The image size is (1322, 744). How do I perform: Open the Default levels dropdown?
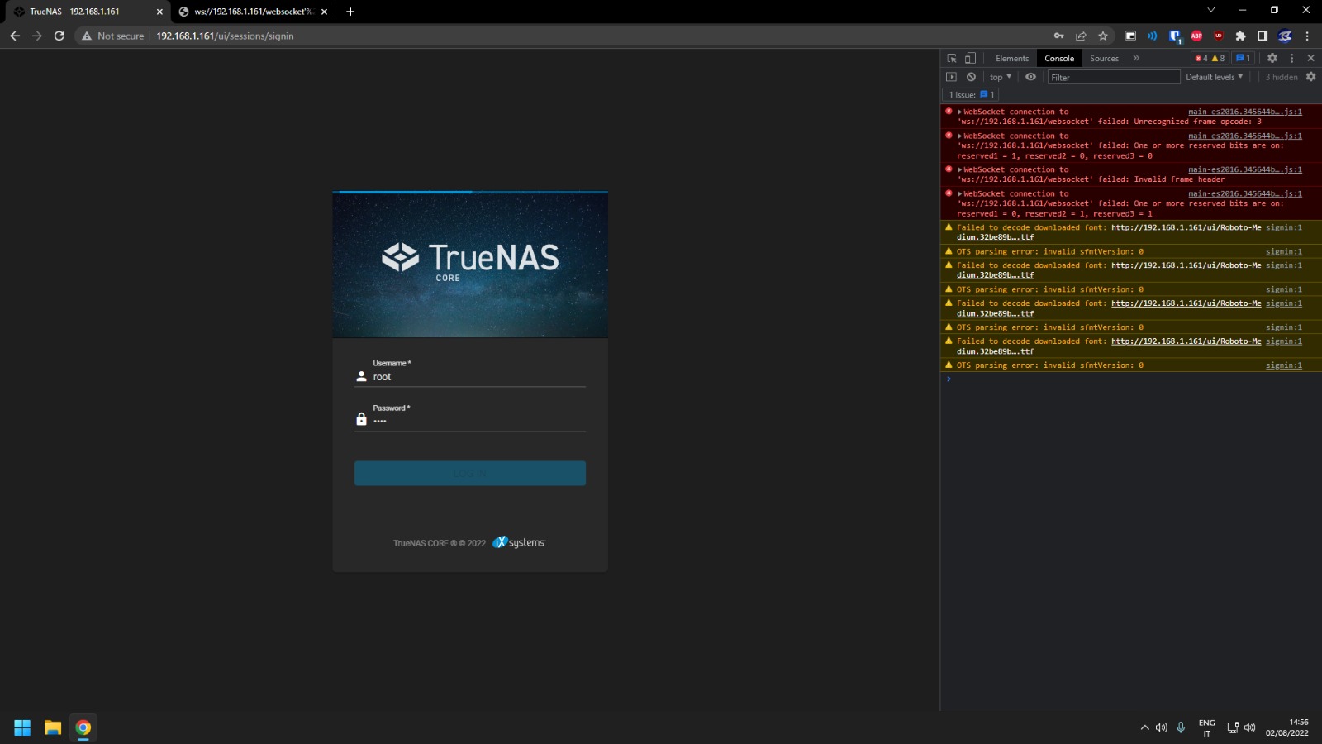tap(1214, 77)
